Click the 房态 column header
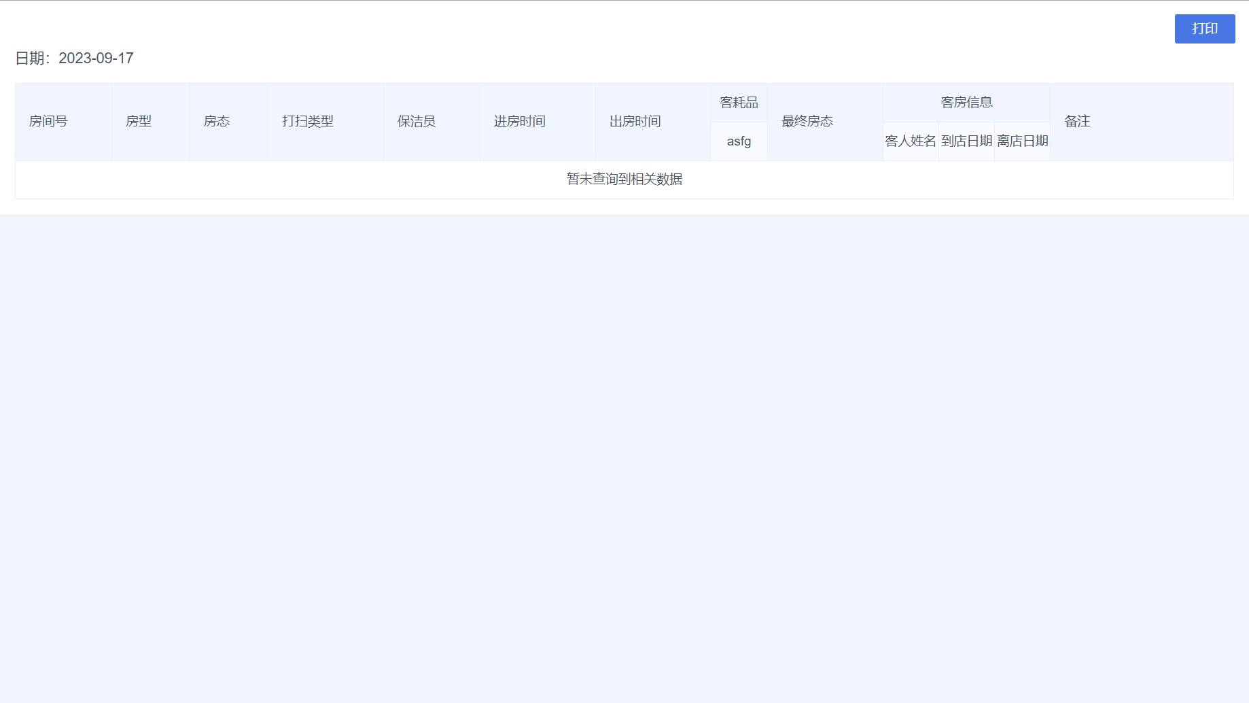The height and width of the screenshot is (703, 1249). [x=228, y=122]
